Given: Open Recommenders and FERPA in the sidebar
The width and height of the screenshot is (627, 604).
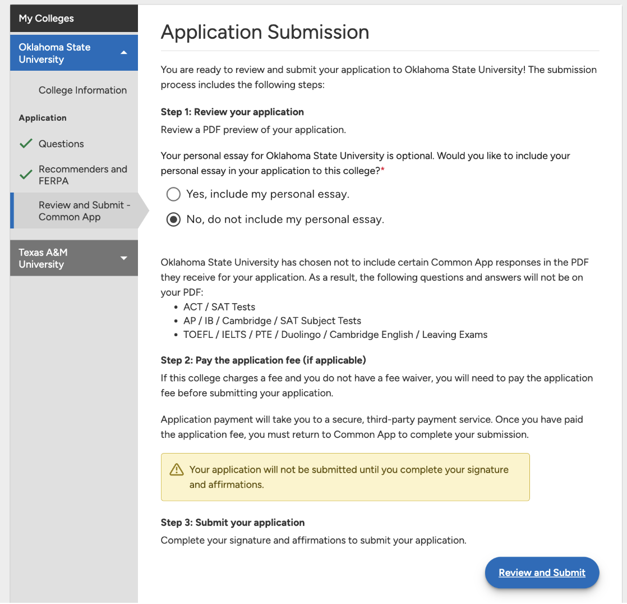Looking at the screenshot, I should click(82, 174).
